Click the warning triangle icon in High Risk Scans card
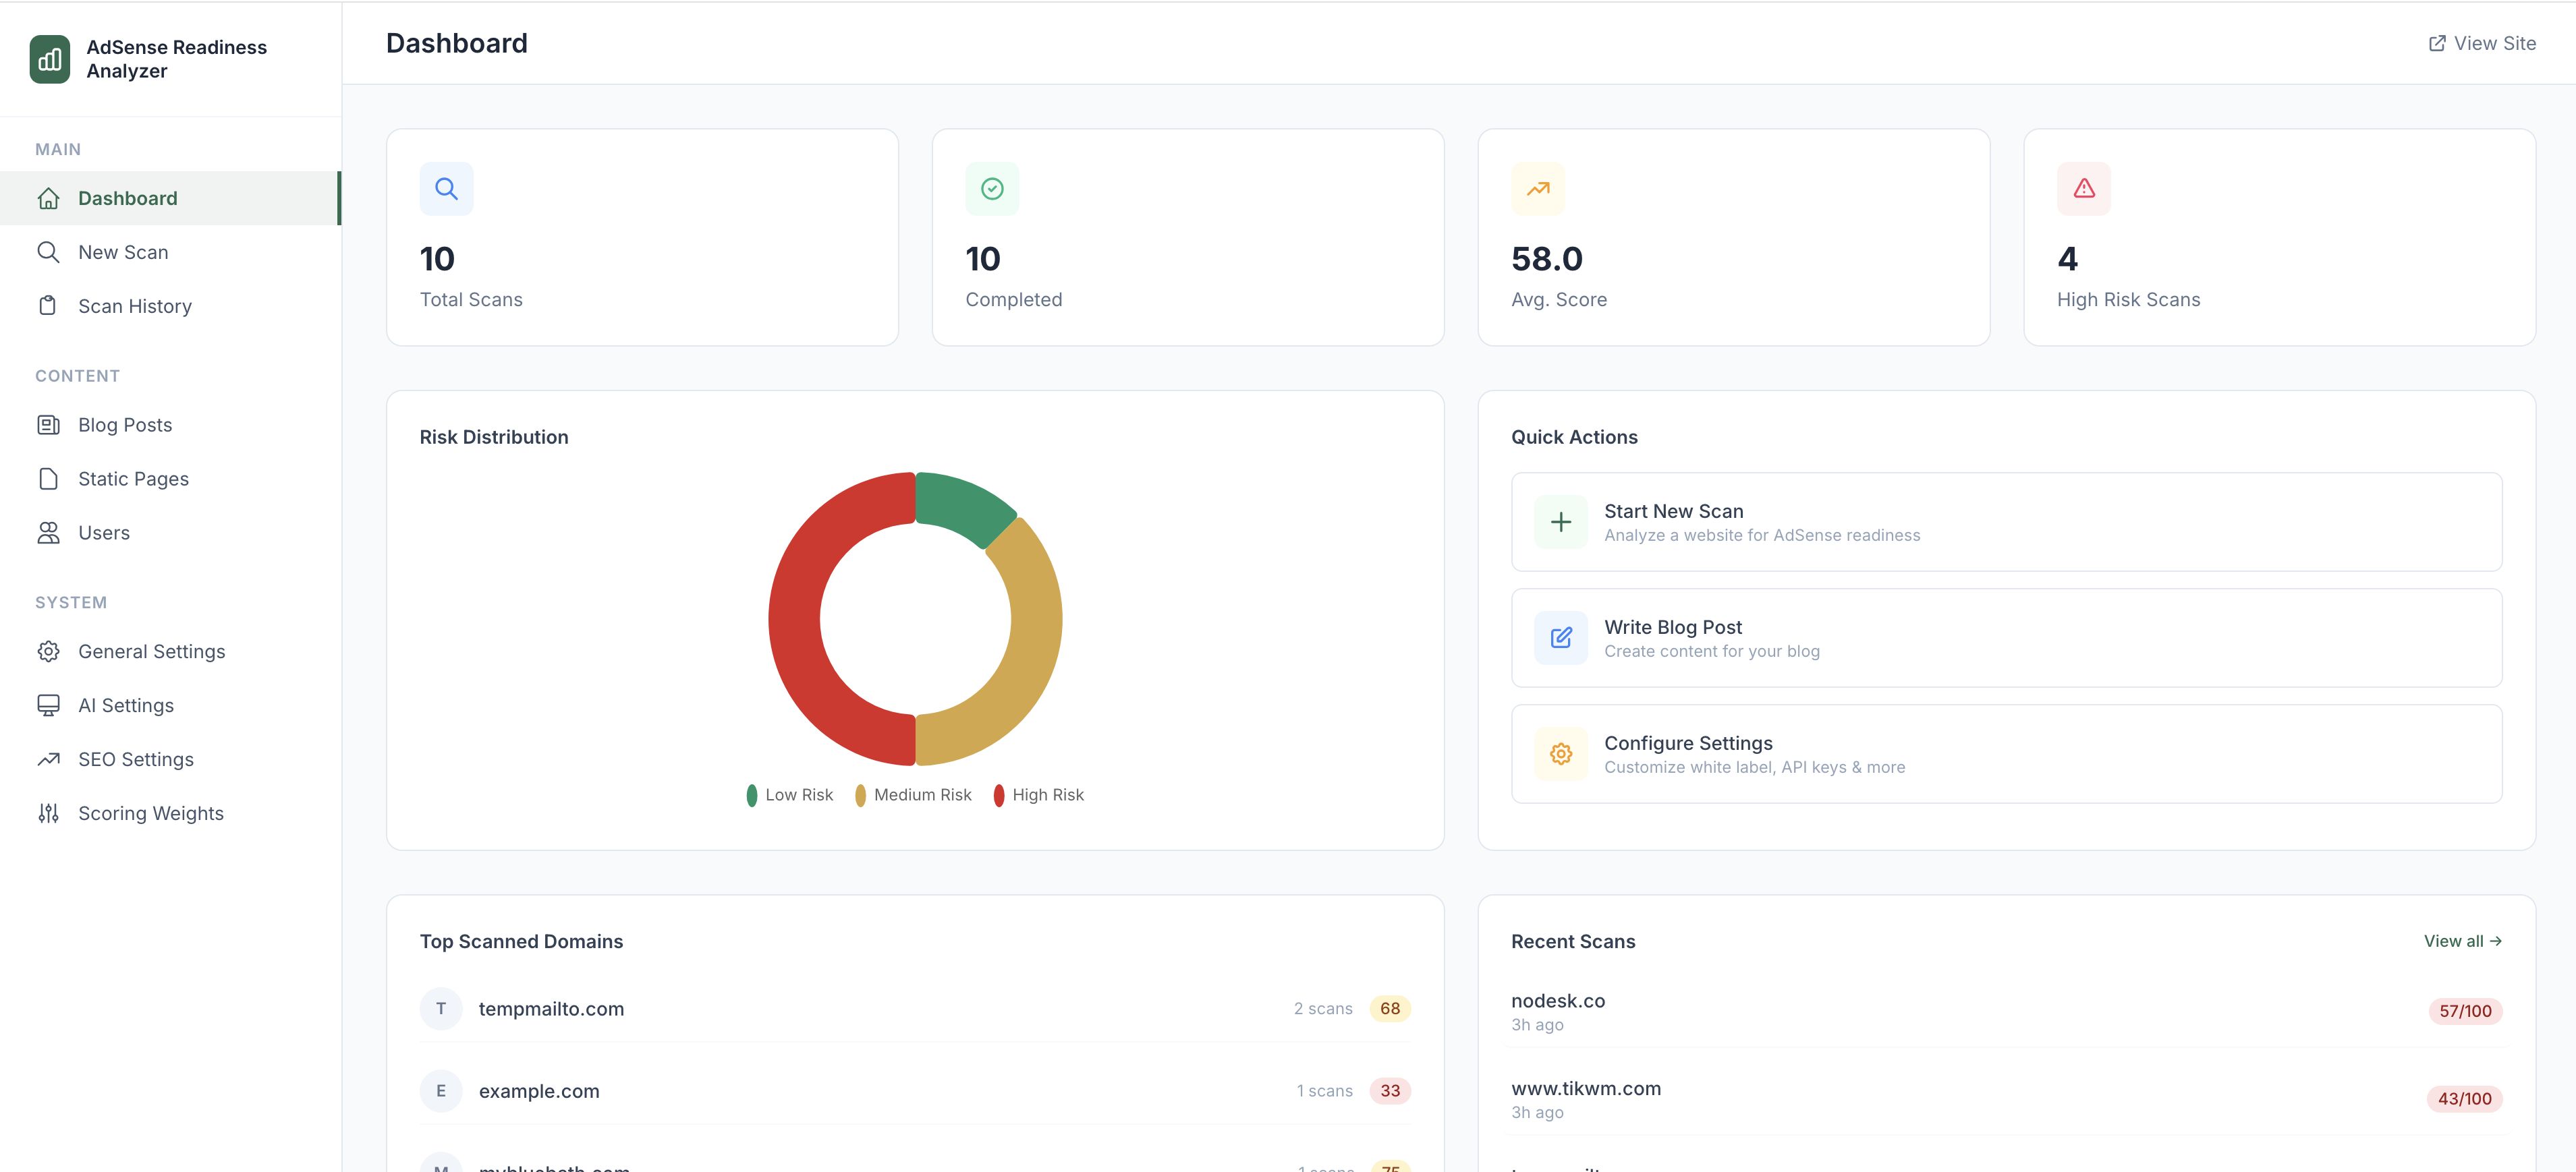This screenshot has height=1172, width=2576. coord(2083,189)
